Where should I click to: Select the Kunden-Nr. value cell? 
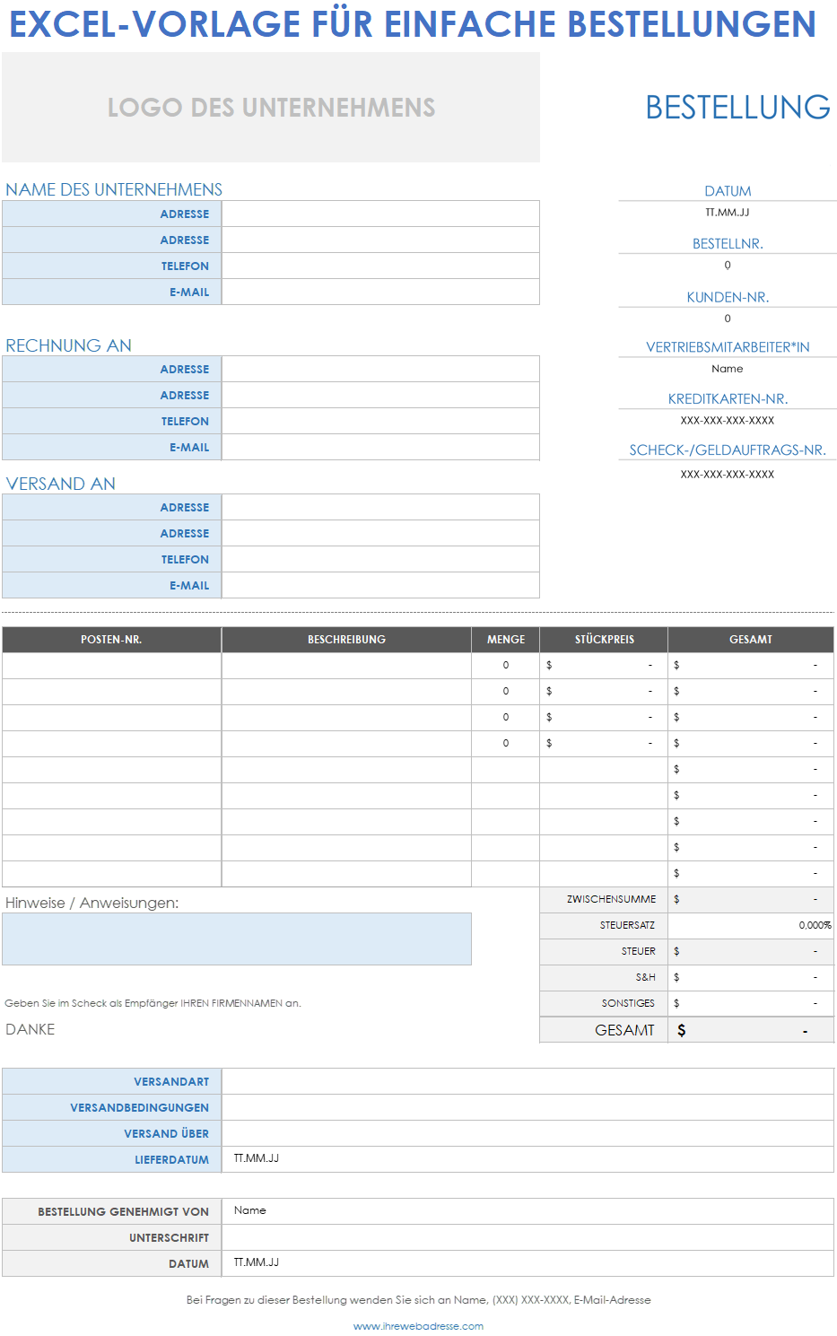[x=727, y=319]
